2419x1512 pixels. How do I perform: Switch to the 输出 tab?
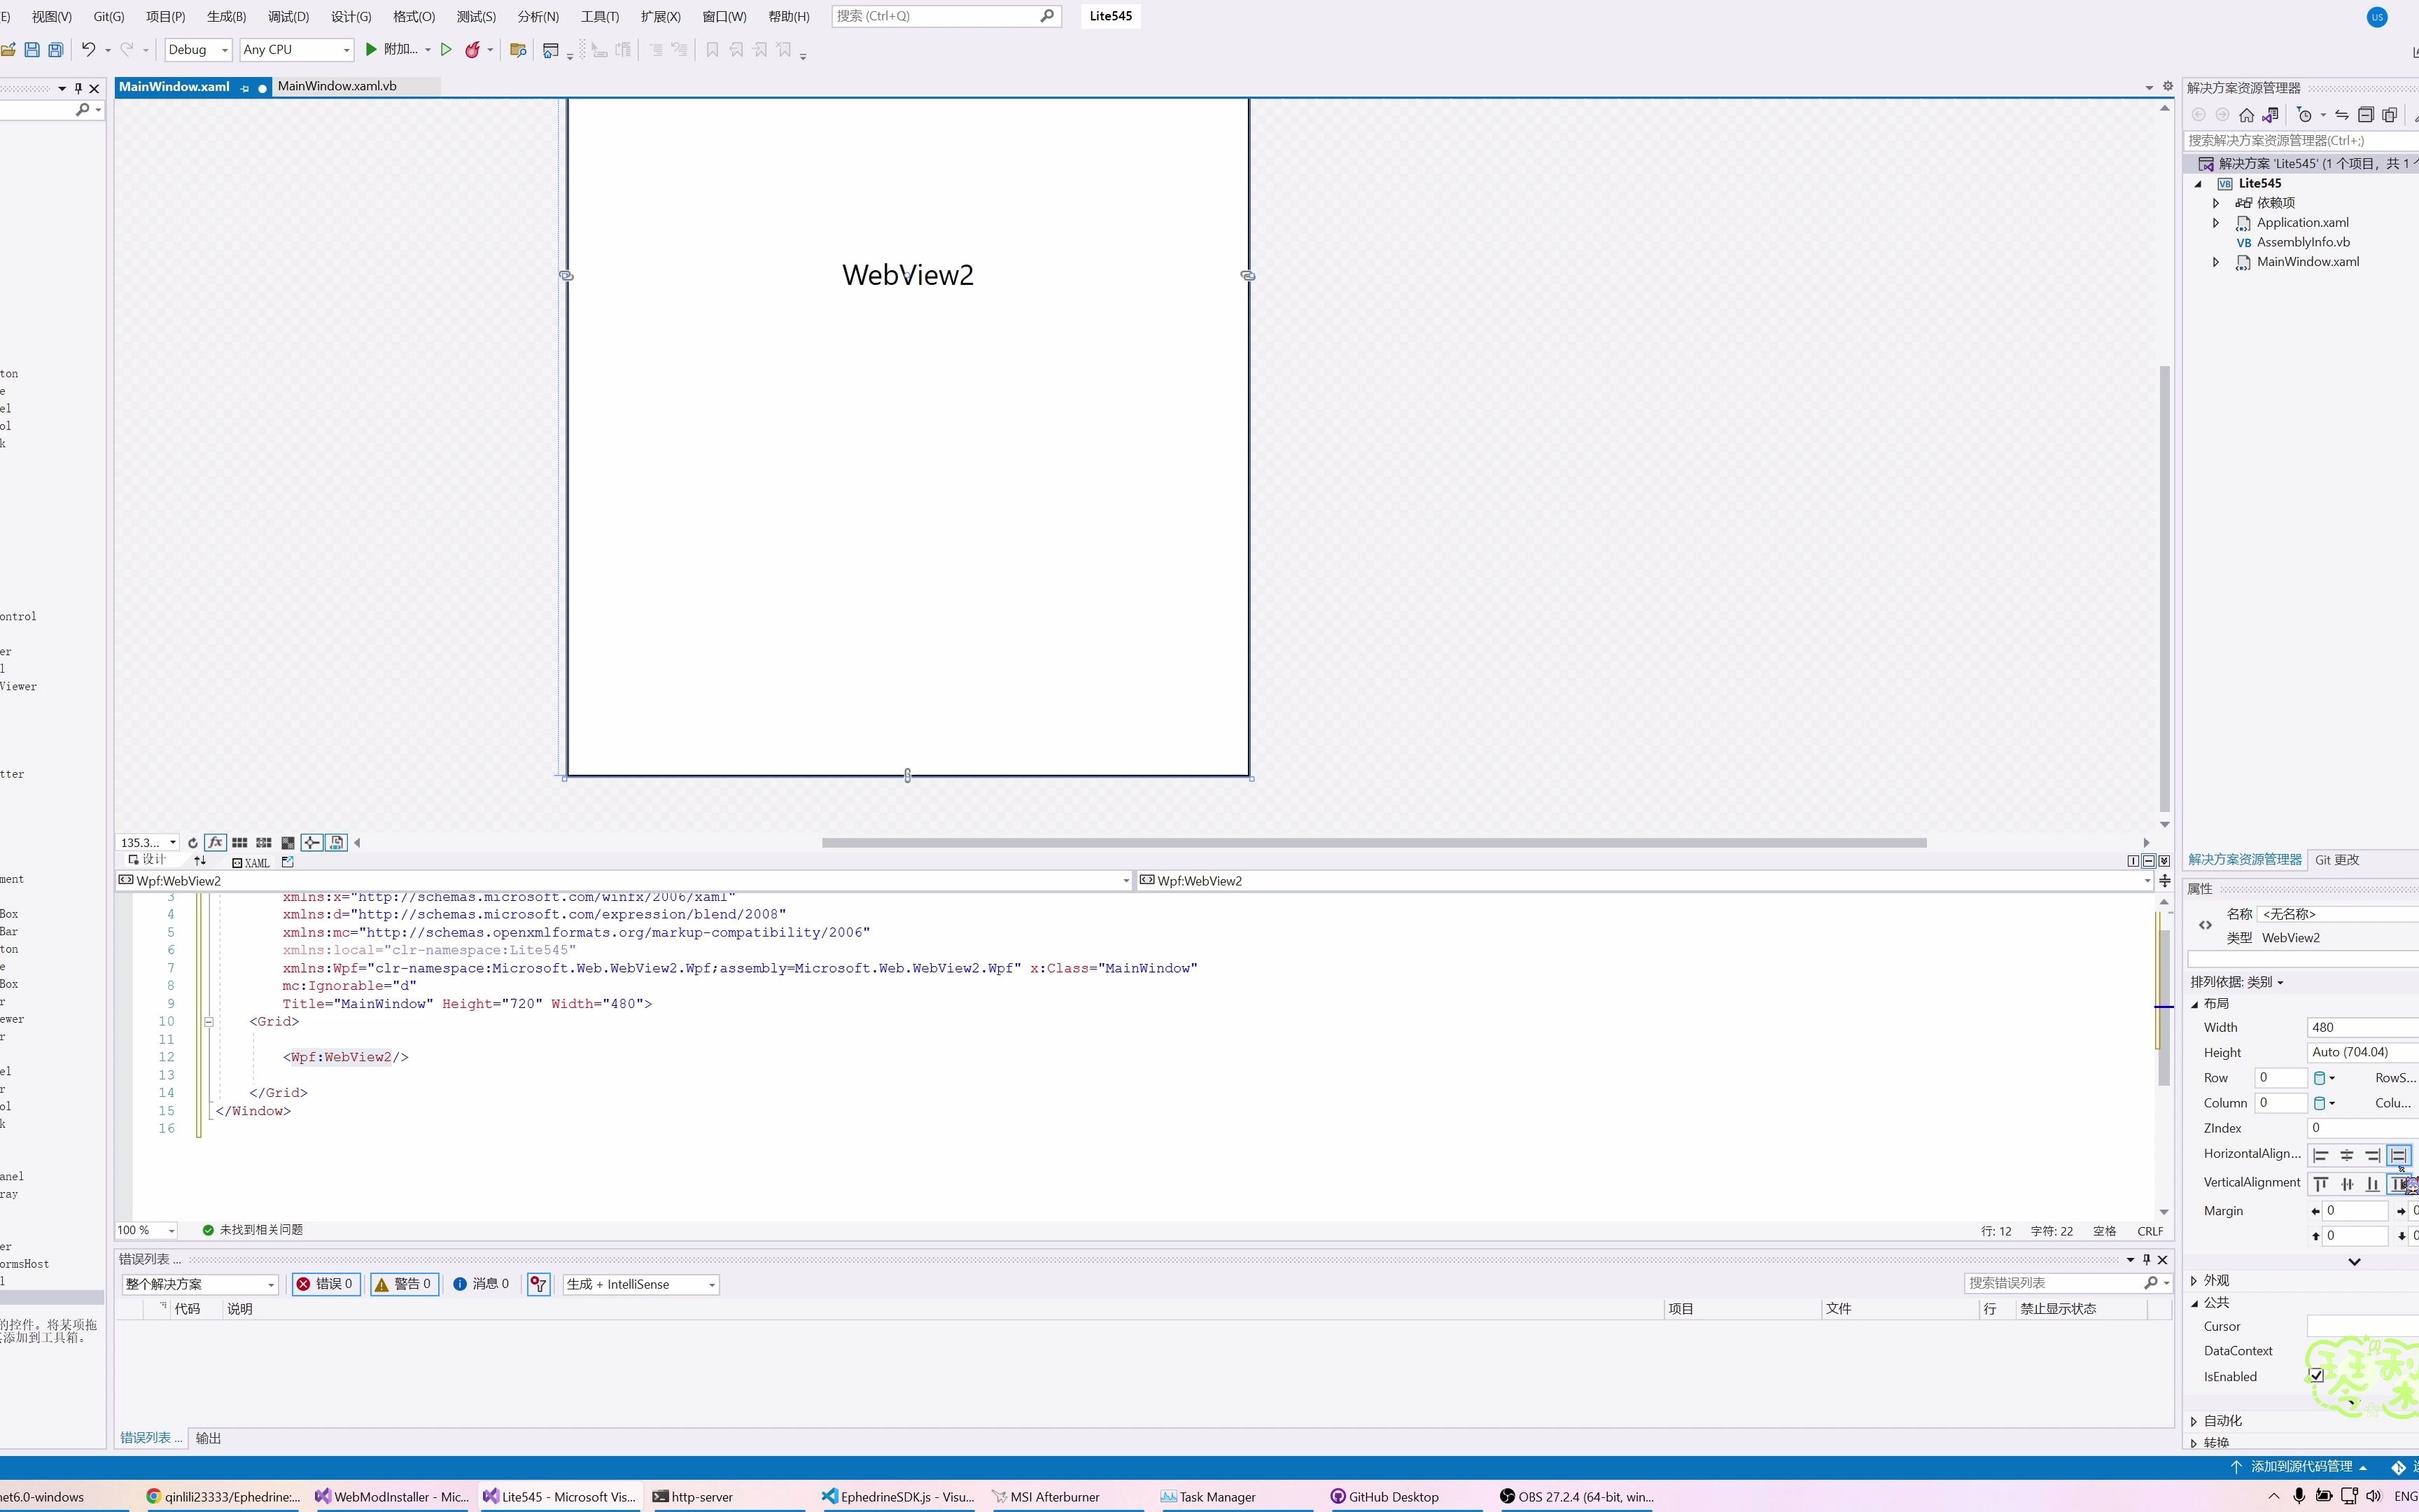[x=208, y=1437]
